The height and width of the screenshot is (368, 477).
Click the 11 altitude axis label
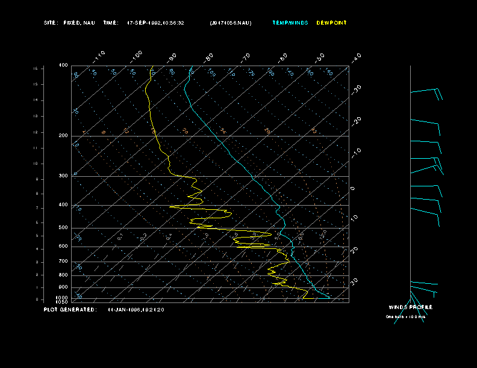tap(36, 148)
